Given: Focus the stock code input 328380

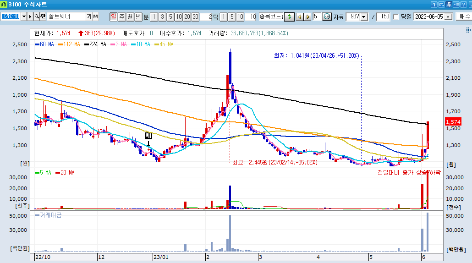Looking at the screenshot, I should pyautogui.click(x=11, y=16).
